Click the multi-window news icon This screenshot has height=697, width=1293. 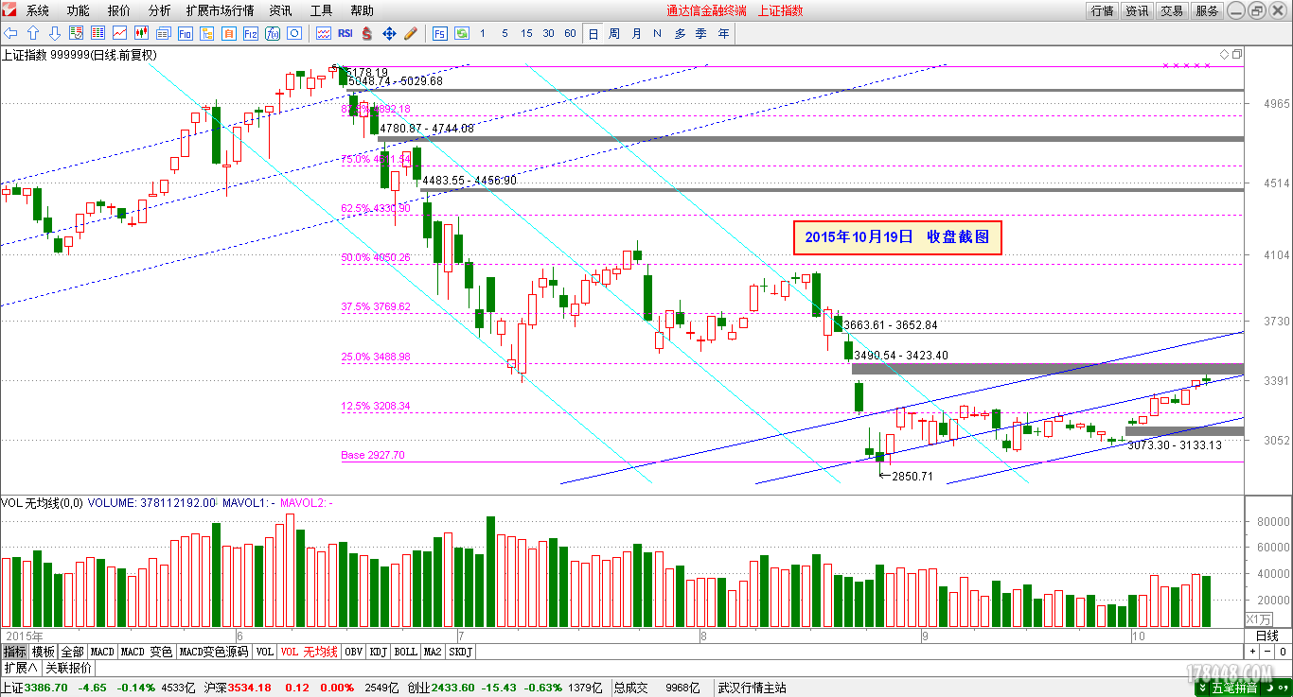coord(163,33)
